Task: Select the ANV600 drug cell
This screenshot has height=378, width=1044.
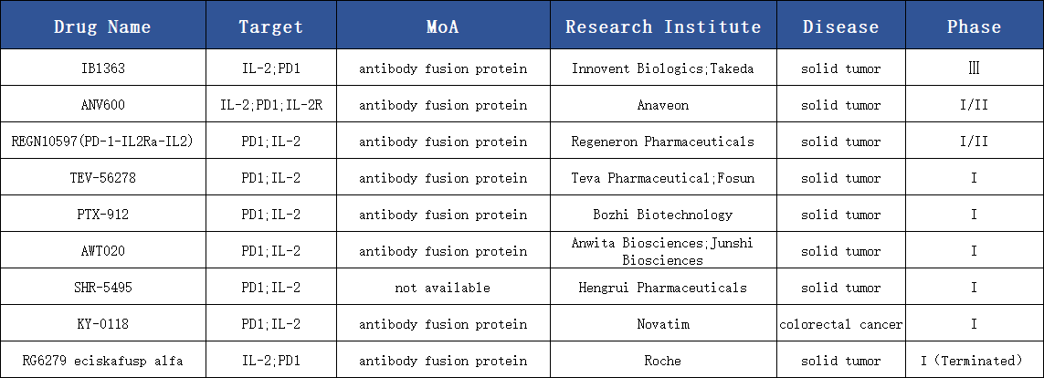Action: point(102,105)
